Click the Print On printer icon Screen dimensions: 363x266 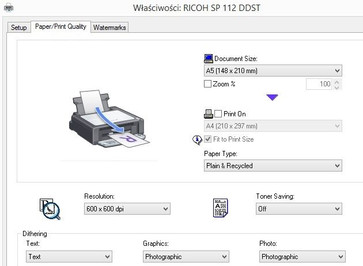(x=209, y=114)
